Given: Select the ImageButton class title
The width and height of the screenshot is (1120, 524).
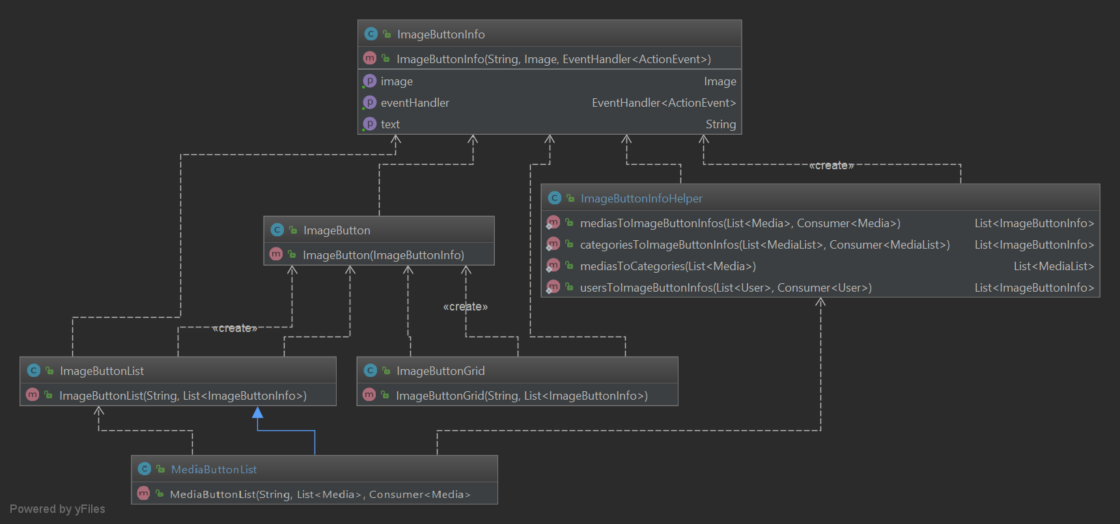Looking at the screenshot, I should pos(337,230).
